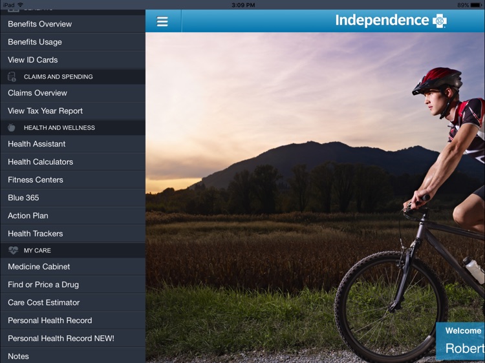Screen dimensions: 485x363
Task: Open Action Plan
Action: (72, 216)
